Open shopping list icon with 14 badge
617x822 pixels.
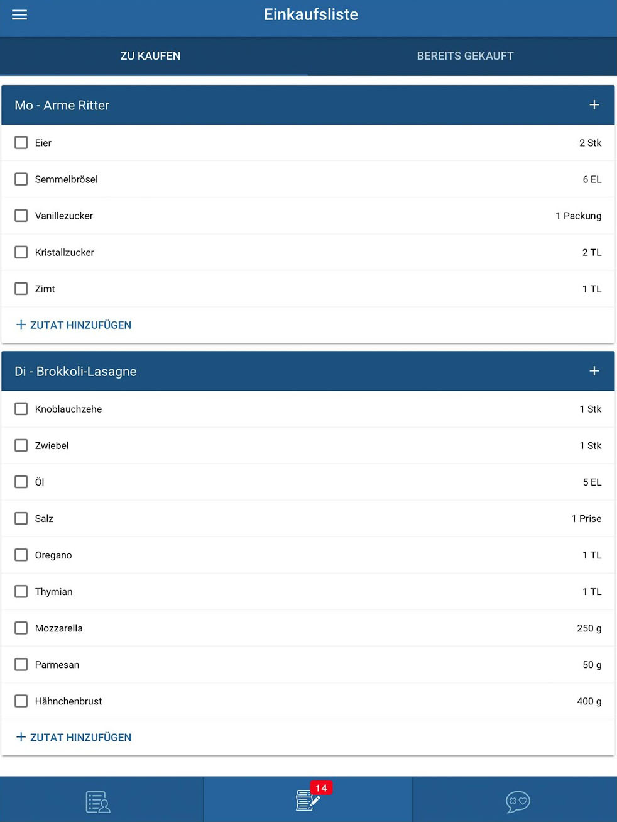coord(308,801)
